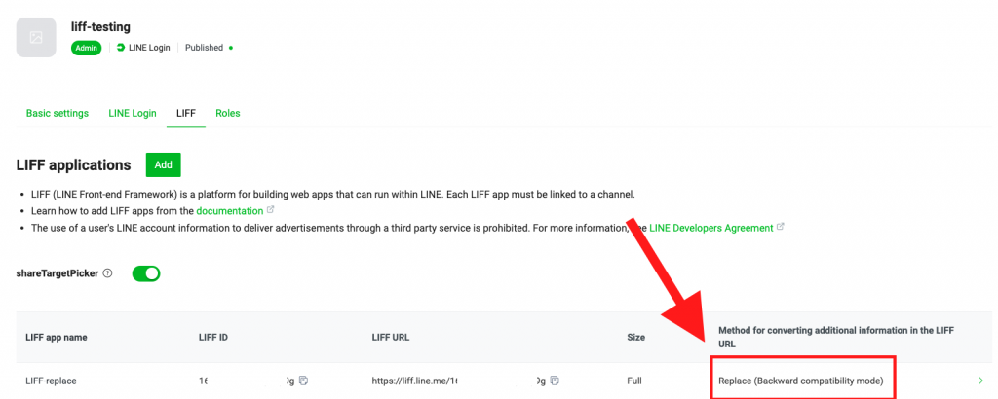Viewport: 998px width, 399px height.
Task: Open the Roles tab
Action: (228, 113)
